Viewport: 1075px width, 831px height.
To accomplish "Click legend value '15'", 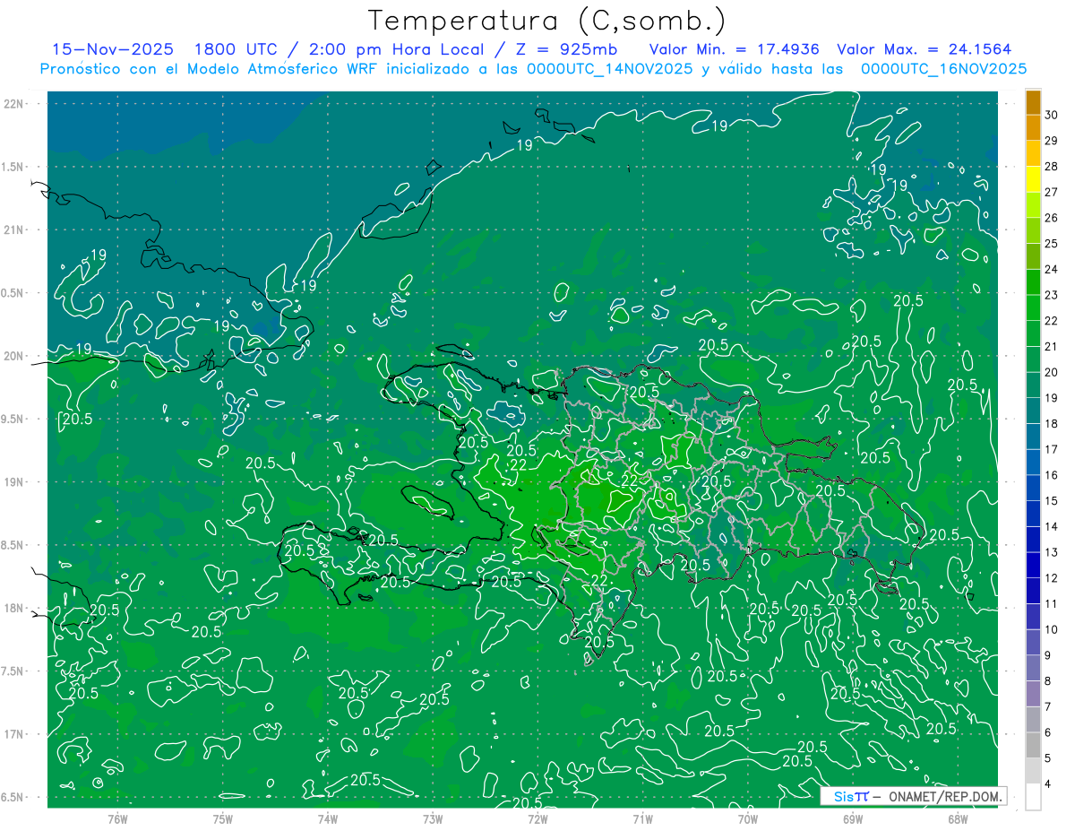I will (x=1053, y=501).
